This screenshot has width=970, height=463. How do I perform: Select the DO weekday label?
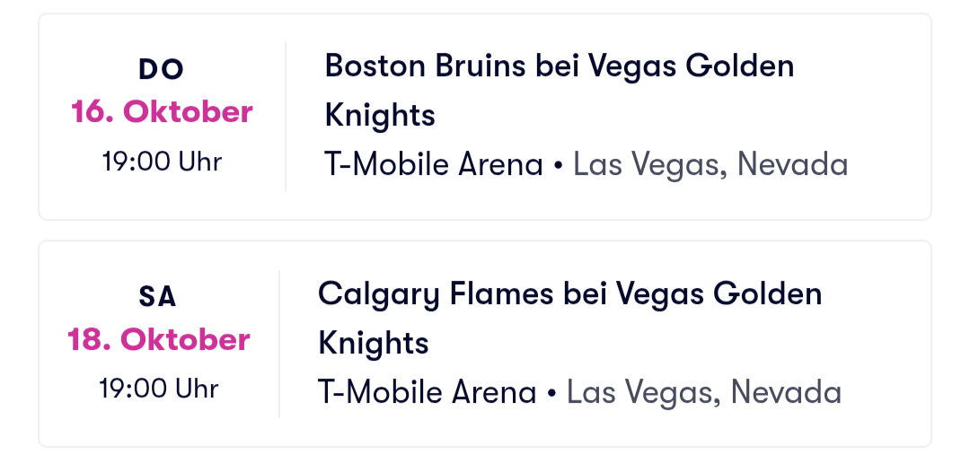[x=162, y=69]
